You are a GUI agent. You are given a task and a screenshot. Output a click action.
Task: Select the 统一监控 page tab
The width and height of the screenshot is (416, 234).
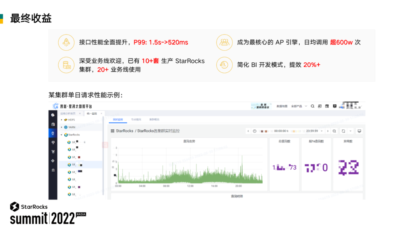coord(92,114)
